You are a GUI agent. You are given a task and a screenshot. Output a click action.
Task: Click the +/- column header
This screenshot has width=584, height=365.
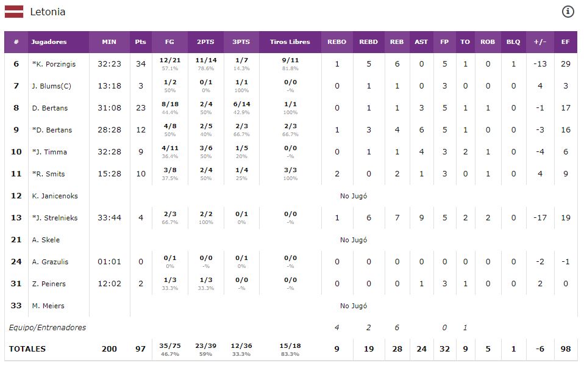click(540, 42)
